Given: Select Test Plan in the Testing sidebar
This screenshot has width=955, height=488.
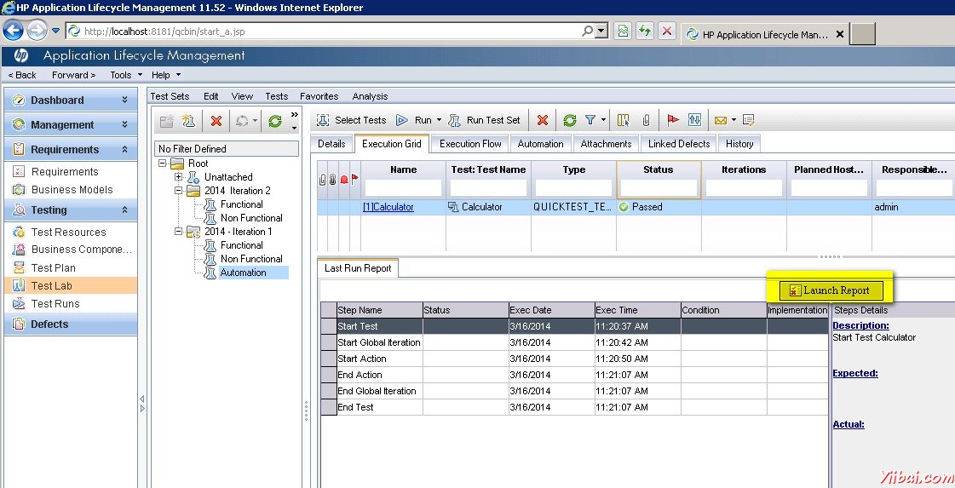Looking at the screenshot, I should [x=54, y=267].
